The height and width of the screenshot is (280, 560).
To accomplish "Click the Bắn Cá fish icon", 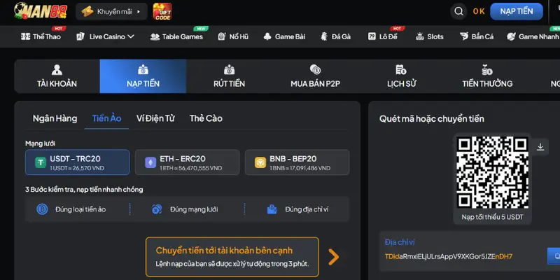I will 464,36.
